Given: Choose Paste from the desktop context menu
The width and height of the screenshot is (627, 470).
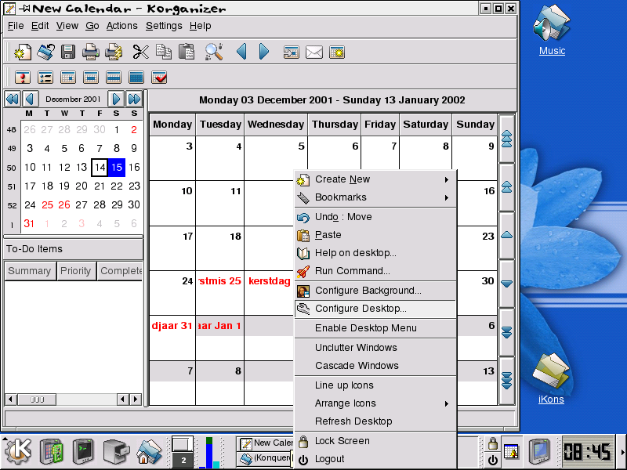Looking at the screenshot, I should coord(375,235).
